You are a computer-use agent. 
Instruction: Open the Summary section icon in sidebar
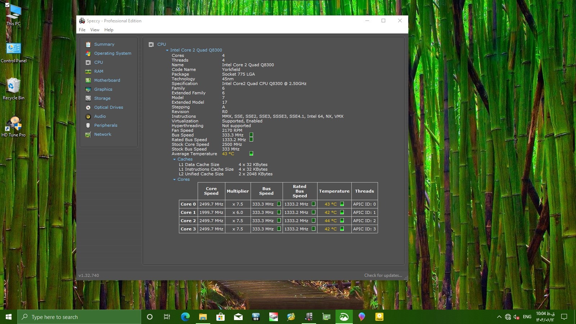(88, 44)
